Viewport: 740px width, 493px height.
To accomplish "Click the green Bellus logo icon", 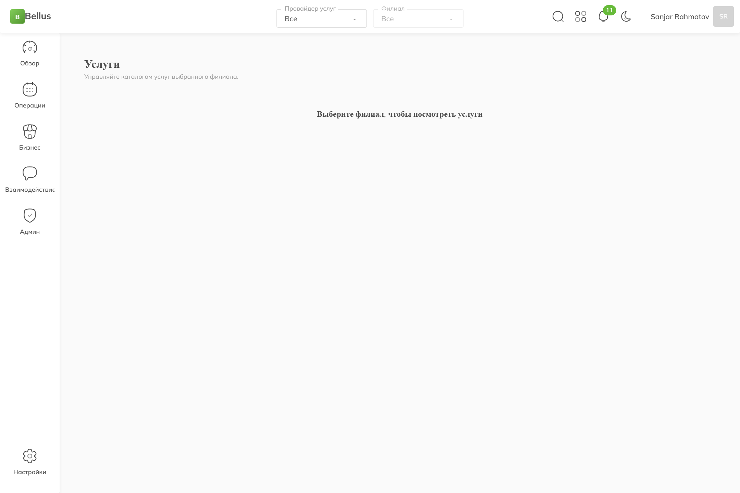I will 17,16.
